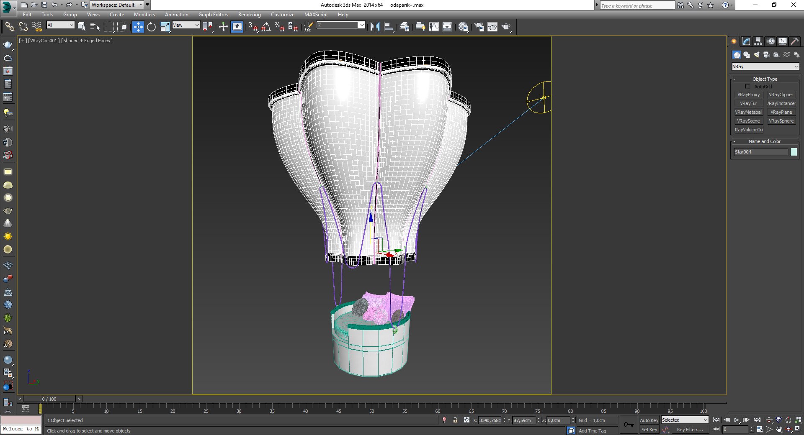The image size is (804, 435).
Task: Open the Schematic View icon
Action: 447,27
